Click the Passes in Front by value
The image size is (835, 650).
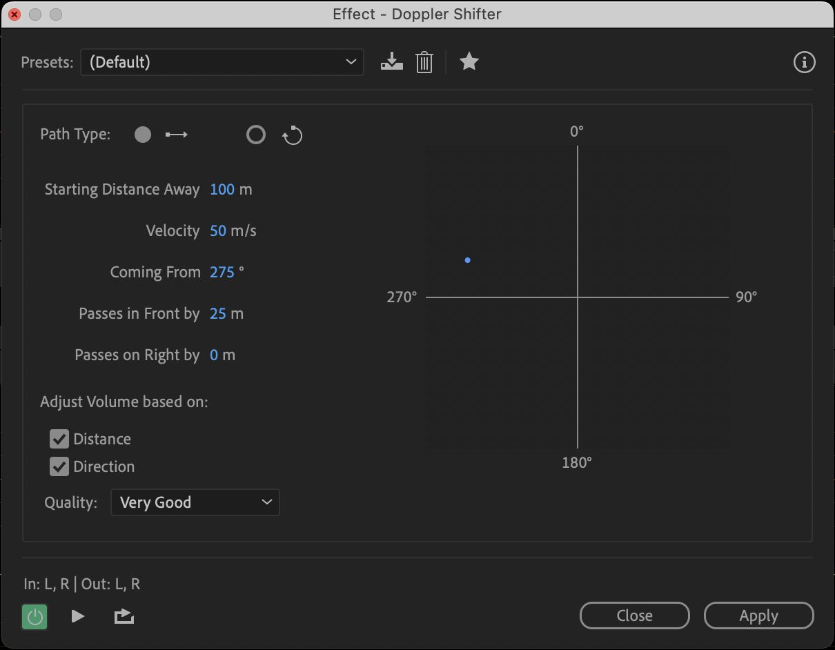(x=218, y=313)
